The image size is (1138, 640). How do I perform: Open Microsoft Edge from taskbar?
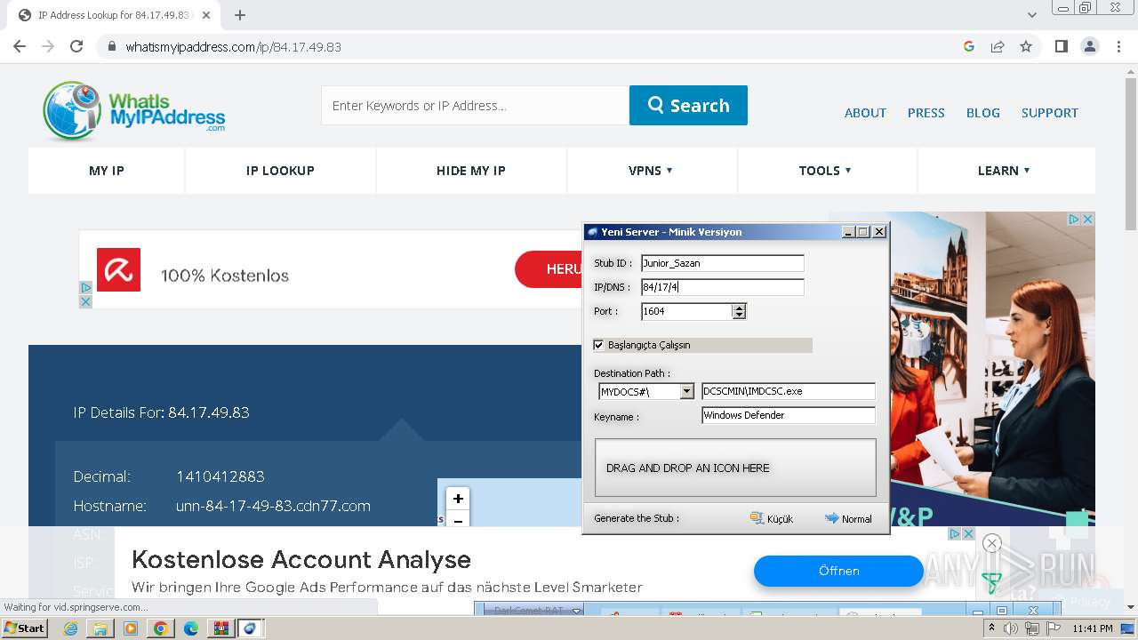coord(190,628)
